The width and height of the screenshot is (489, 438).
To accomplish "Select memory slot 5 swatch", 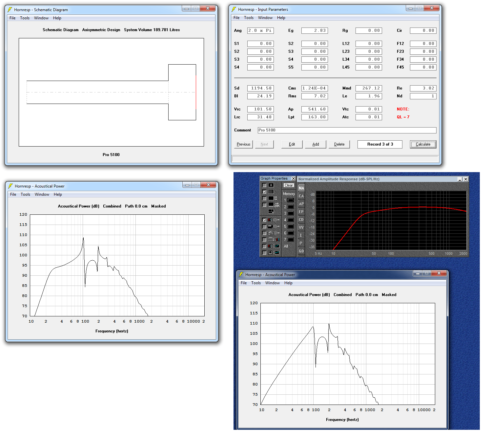I will click(x=291, y=226).
